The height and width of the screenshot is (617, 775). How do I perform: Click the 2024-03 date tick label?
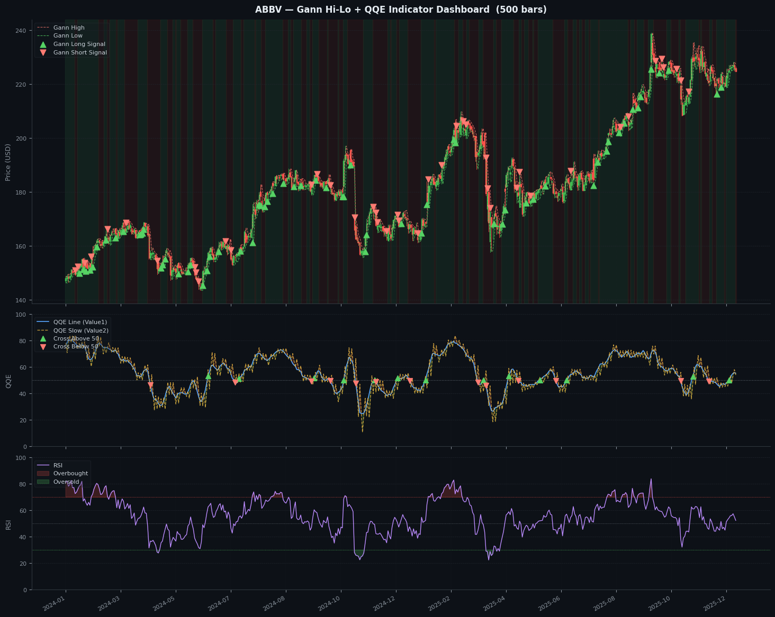[109, 604]
